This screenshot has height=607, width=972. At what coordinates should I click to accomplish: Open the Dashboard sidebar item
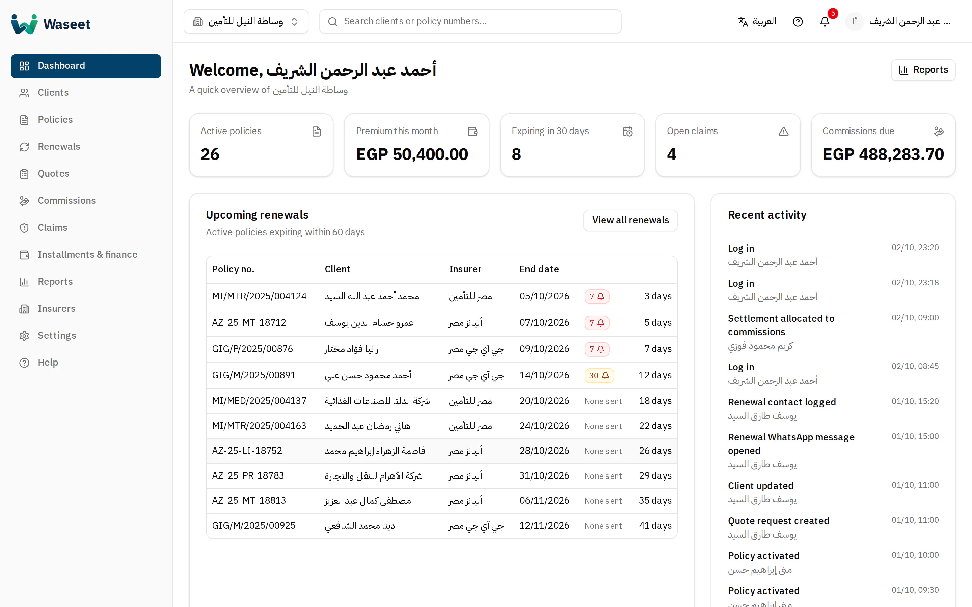point(86,66)
